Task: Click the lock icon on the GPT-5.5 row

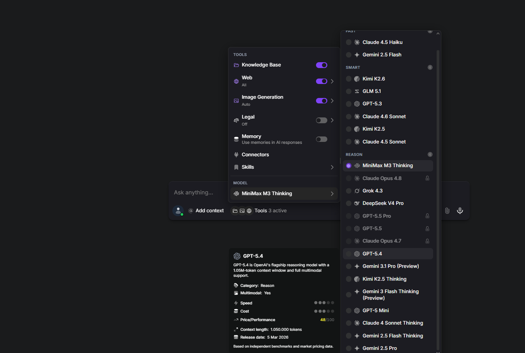Action: (427, 229)
